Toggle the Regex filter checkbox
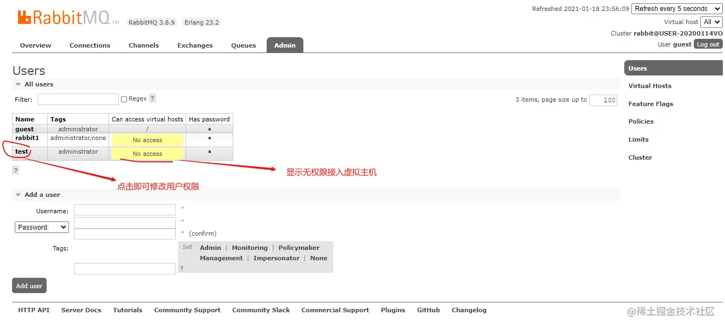 (124, 99)
